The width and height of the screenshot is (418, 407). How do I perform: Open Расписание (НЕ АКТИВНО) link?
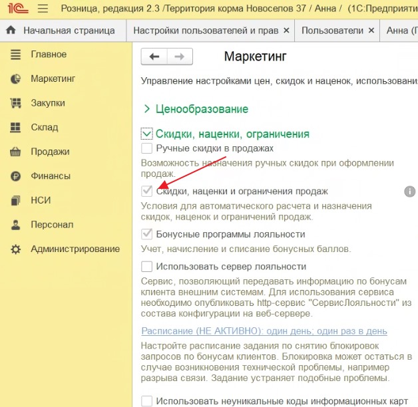(x=264, y=331)
